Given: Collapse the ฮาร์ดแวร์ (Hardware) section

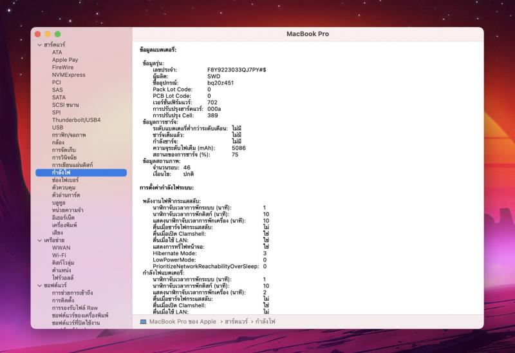Looking at the screenshot, I should pos(39,44).
